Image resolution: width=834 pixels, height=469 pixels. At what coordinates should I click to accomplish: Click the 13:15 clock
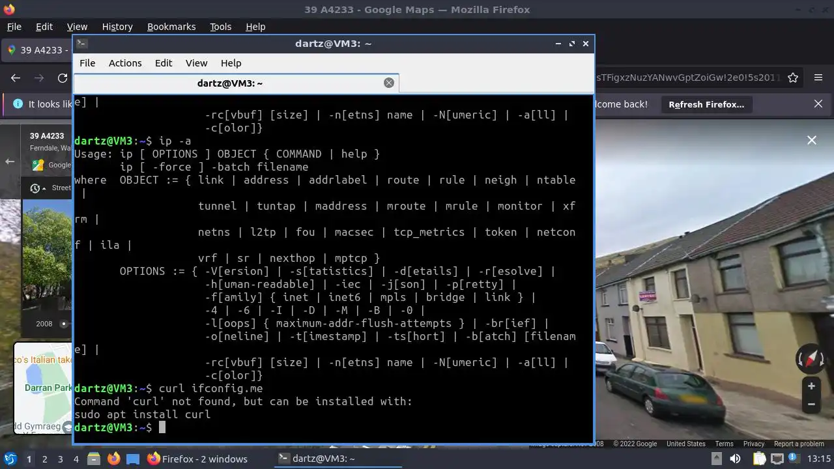[819, 459]
